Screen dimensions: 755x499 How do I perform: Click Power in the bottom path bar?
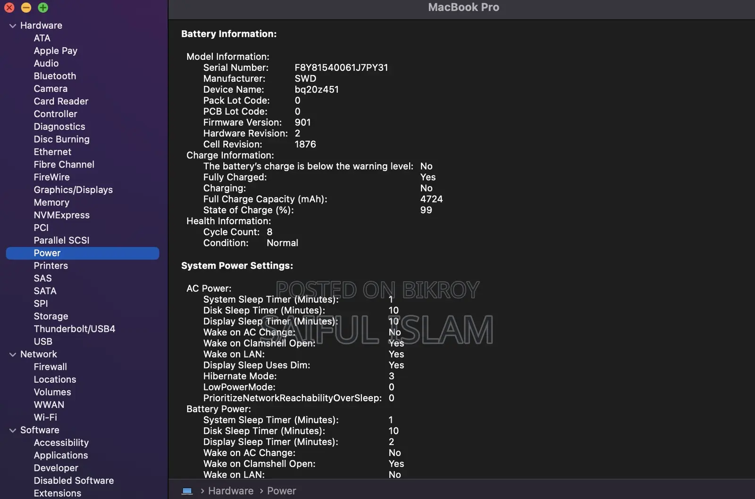pos(282,491)
